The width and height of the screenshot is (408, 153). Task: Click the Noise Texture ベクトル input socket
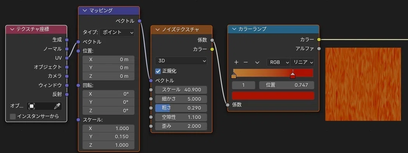click(151, 81)
